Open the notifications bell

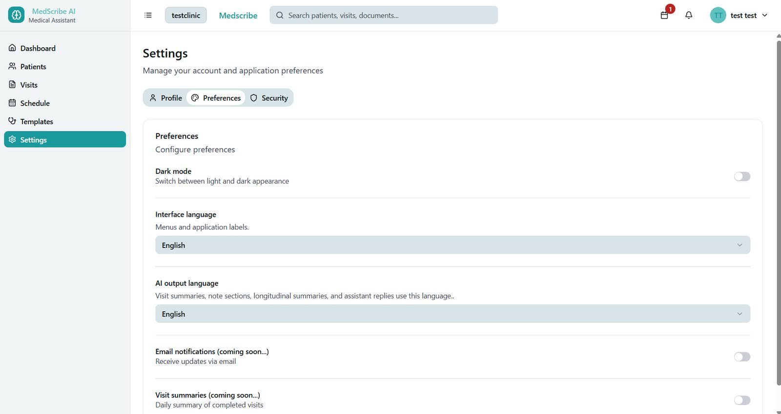(689, 15)
